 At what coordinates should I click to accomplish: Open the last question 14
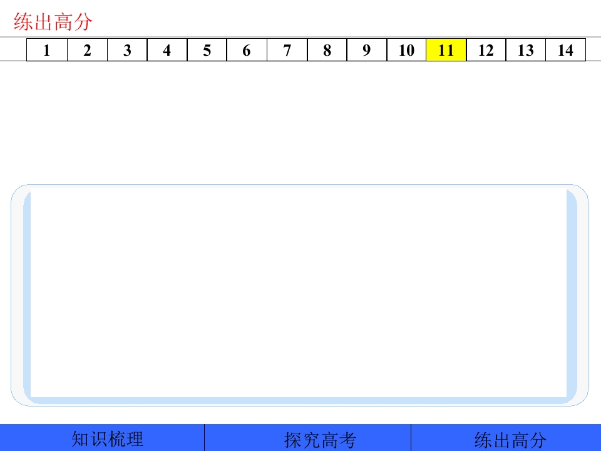pyautogui.click(x=566, y=50)
